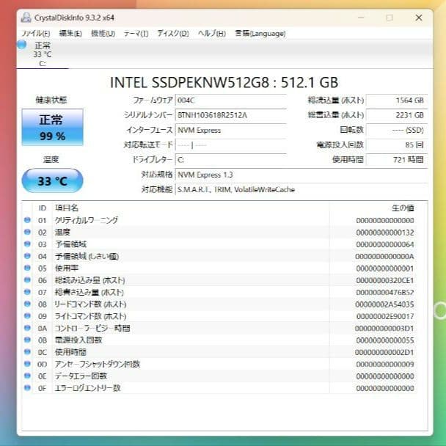Image resolution: width=446 pixels, height=446 pixels.
Task: Select the アンセーフシャットダウン回数 row name
Action: click(98, 364)
